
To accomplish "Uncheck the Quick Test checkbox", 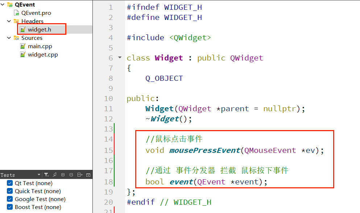I will pyautogui.click(x=10, y=191).
